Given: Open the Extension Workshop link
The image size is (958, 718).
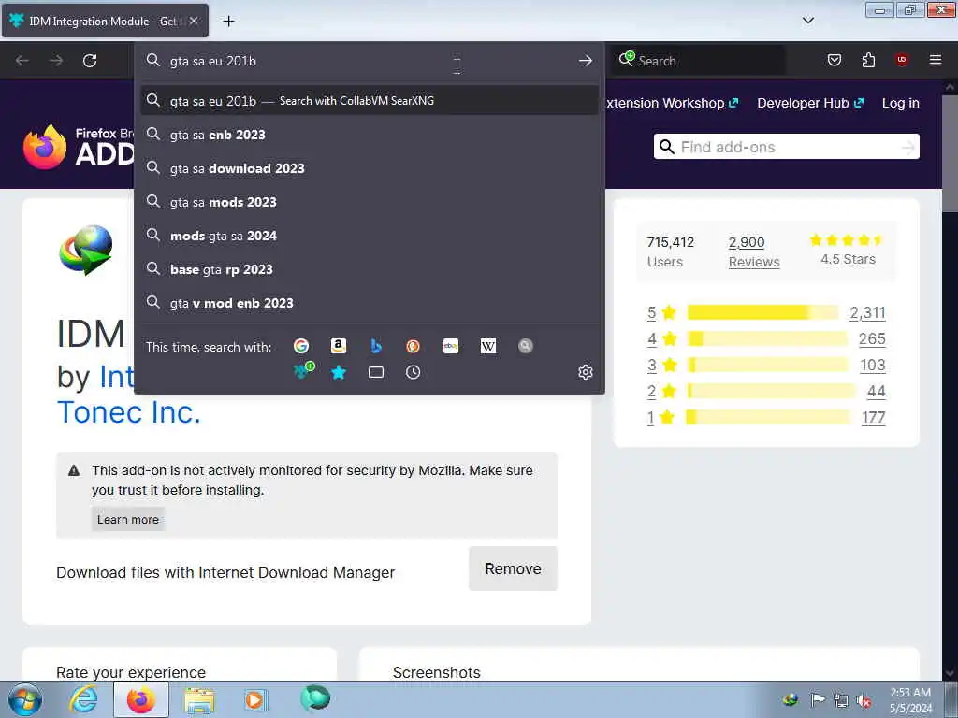Looking at the screenshot, I should coord(672,103).
